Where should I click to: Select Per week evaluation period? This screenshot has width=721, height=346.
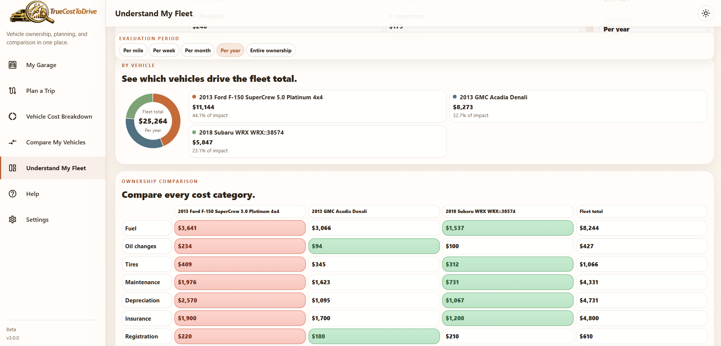(x=164, y=50)
